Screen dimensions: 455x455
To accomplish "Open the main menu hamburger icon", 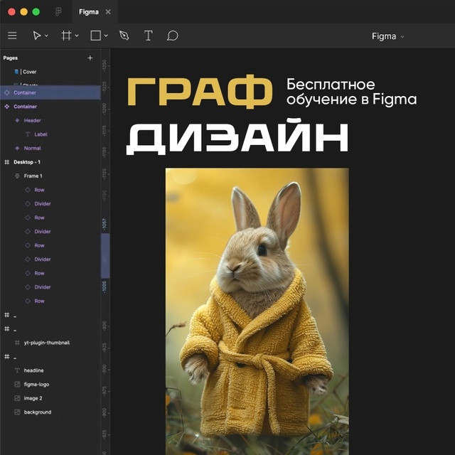I will [12, 36].
